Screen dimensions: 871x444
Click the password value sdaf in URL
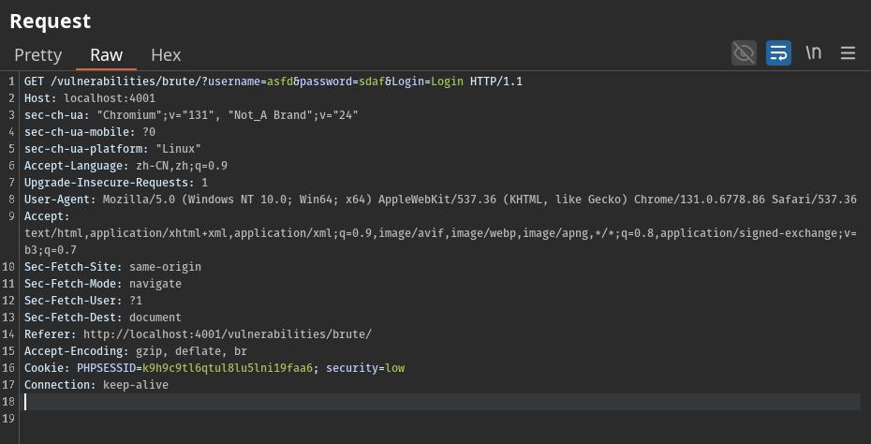pos(372,81)
